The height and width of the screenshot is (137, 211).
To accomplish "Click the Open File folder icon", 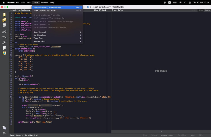I will pyautogui.click(x=4, y=20).
